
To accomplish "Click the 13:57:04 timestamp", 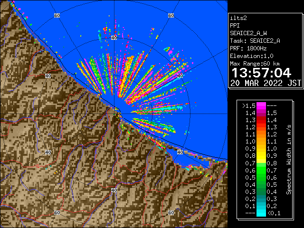I will point(261,73).
